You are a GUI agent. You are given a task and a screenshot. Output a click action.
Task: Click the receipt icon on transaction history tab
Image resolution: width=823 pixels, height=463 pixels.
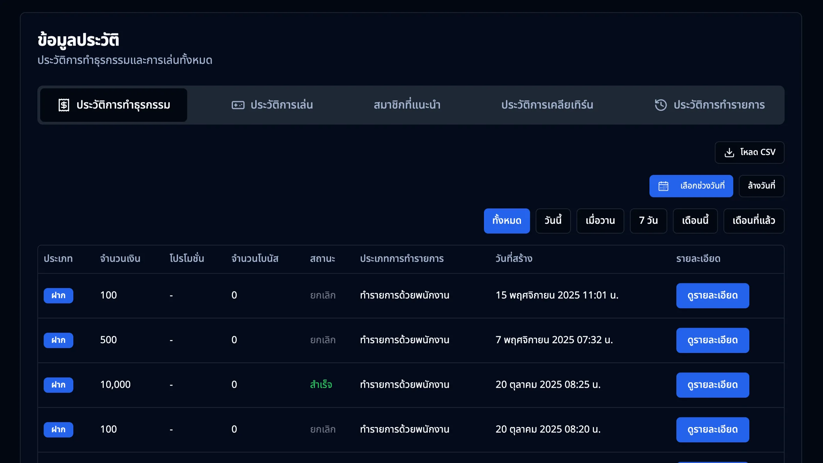coord(64,105)
